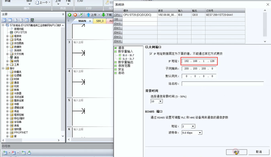Viewport: 271px width, 157px height.
Task: Toggle the fixed IP address checkbox
Action: [x=151, y=54]
